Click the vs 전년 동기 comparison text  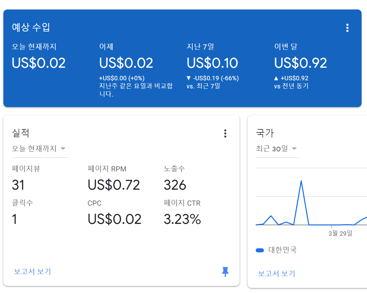[291, 86]
